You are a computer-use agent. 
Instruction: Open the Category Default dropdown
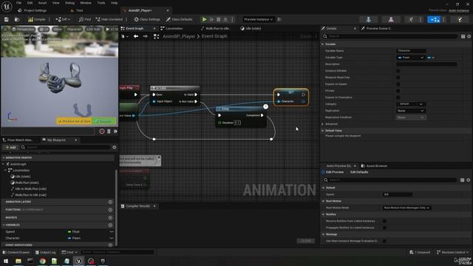point(411,104)
